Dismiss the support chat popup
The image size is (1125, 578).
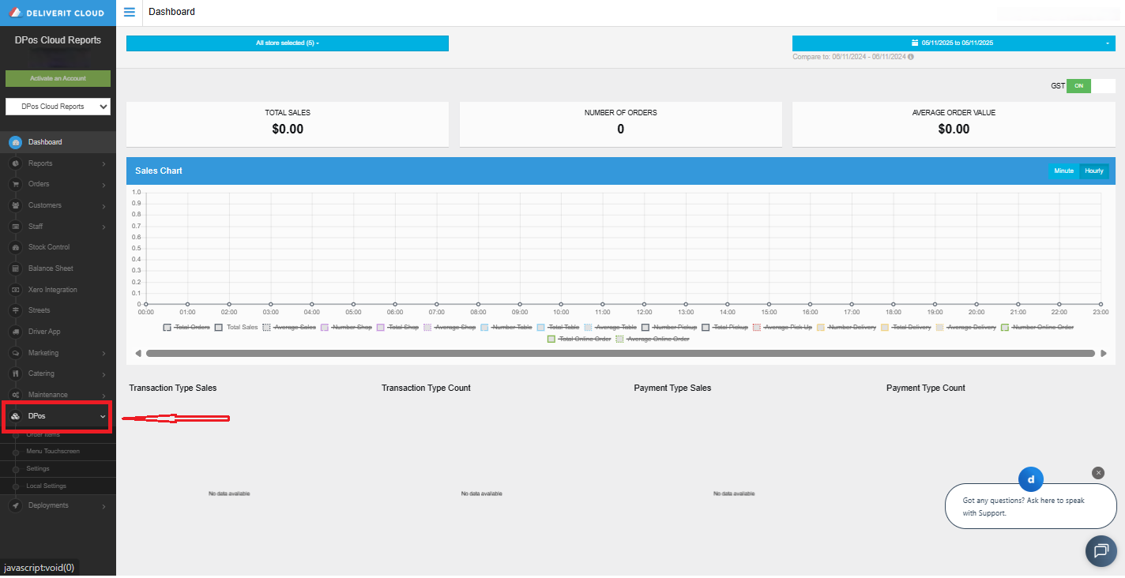click(1098, 472)
